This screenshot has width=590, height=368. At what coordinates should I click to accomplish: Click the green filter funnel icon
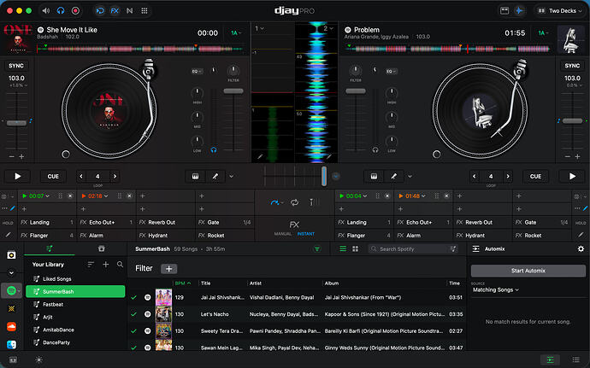[317, 248]
